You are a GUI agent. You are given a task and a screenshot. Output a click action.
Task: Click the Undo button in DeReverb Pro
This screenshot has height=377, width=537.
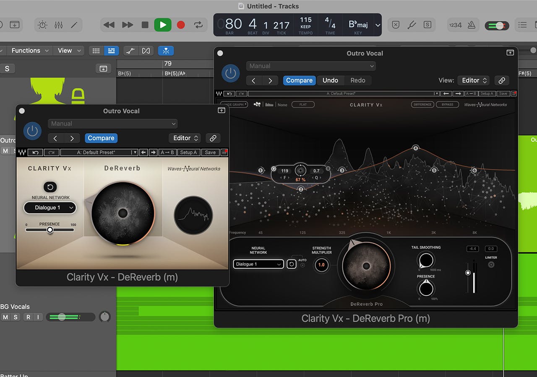(x=330, y=80)
